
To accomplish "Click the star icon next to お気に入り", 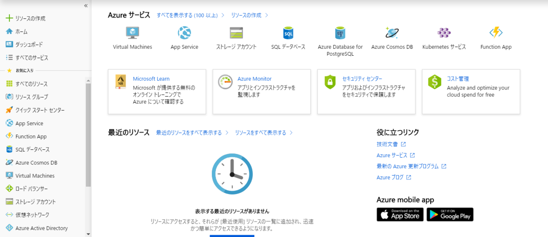I will (x=9, y=70).
